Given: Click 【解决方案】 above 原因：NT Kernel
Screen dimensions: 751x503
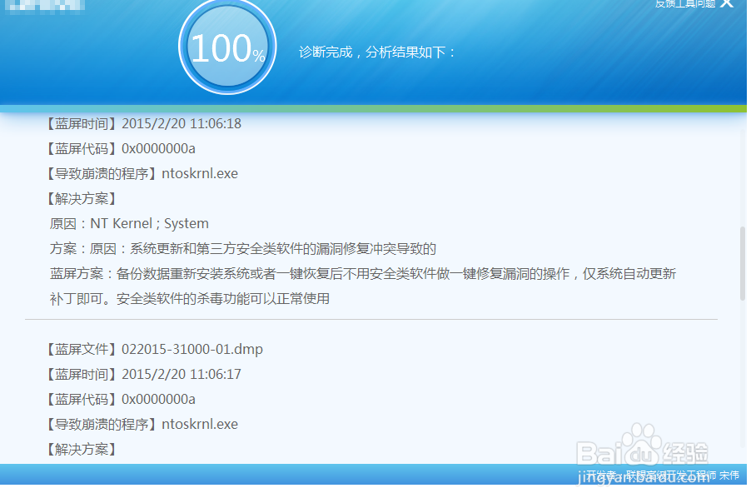Looking at the screenshot, I should click(82, 198).
